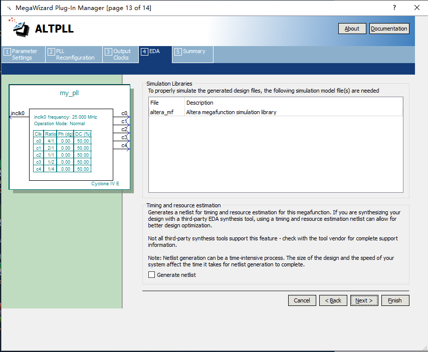Close the MegaWizard window
Image resolution: width=428 pixels, height=352 pixels.
(x=416, y=8)
